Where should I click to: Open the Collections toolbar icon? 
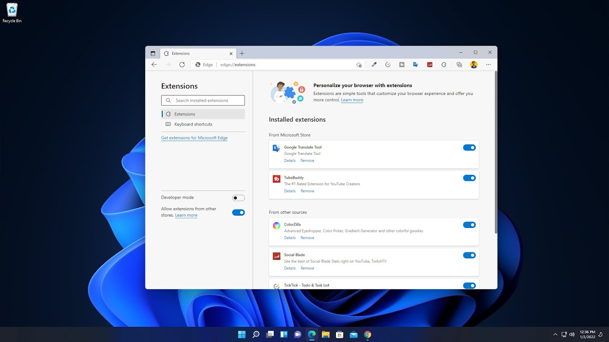[459, 65]
